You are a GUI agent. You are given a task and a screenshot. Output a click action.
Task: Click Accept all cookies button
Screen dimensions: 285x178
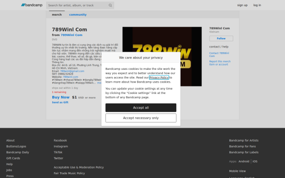(141, 108)
